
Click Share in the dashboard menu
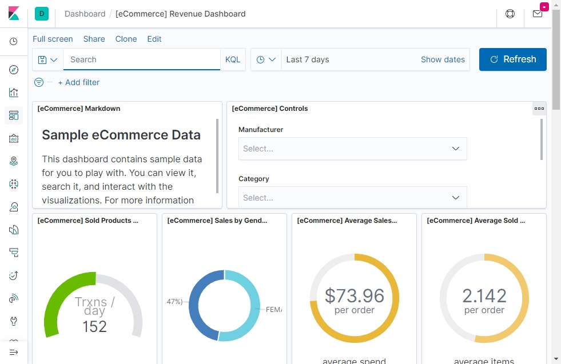tap(94, 39)
